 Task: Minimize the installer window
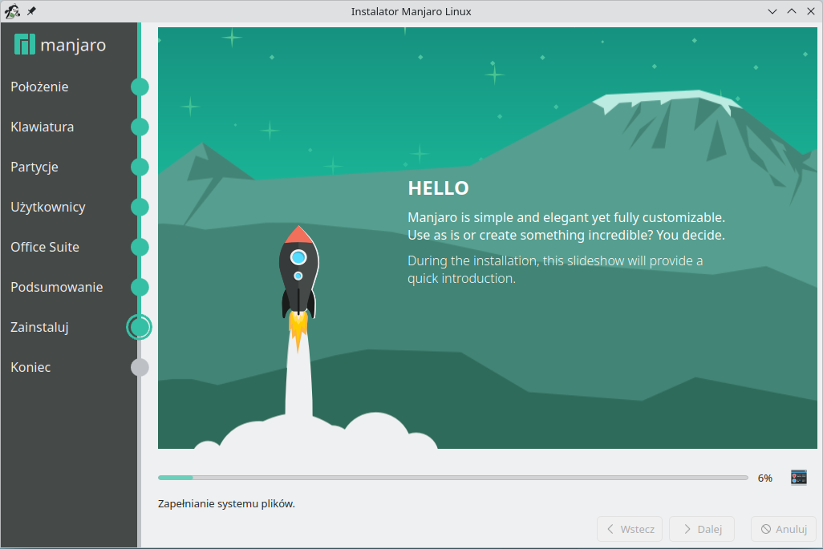772,11
